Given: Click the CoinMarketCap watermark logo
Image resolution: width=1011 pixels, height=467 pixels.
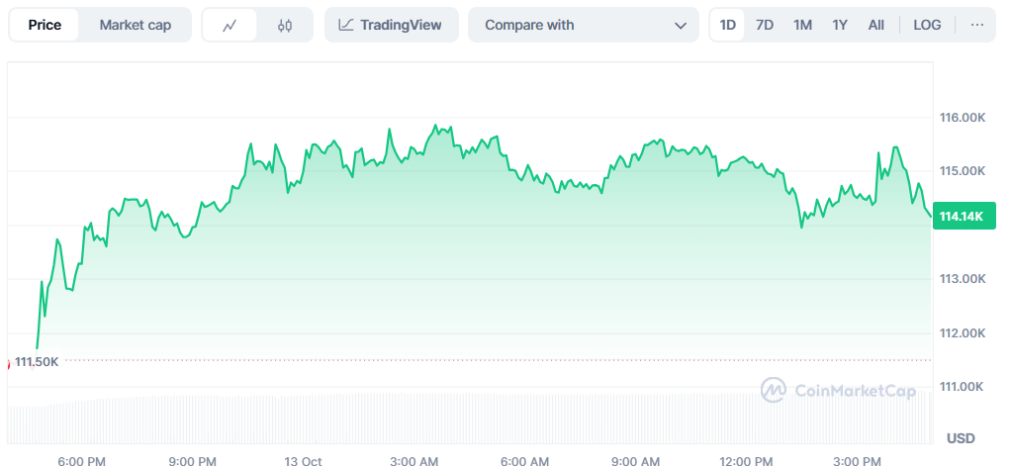Looking at the screenshot, I should (773, 390).
